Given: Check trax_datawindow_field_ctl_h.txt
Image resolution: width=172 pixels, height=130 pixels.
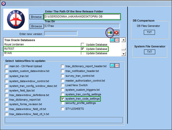Looking at the screenshot, I should (6, 114).
